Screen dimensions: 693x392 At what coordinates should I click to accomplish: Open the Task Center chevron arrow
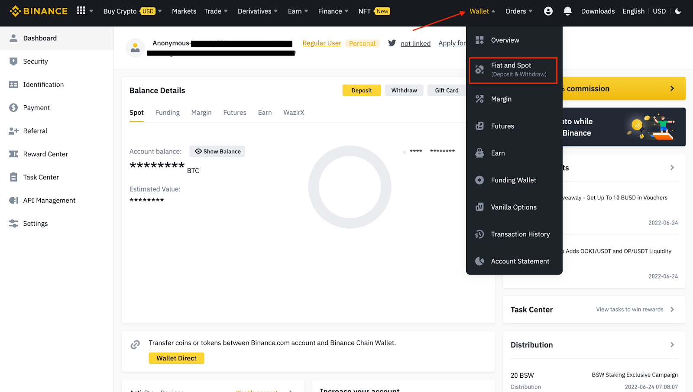(672, 309)
